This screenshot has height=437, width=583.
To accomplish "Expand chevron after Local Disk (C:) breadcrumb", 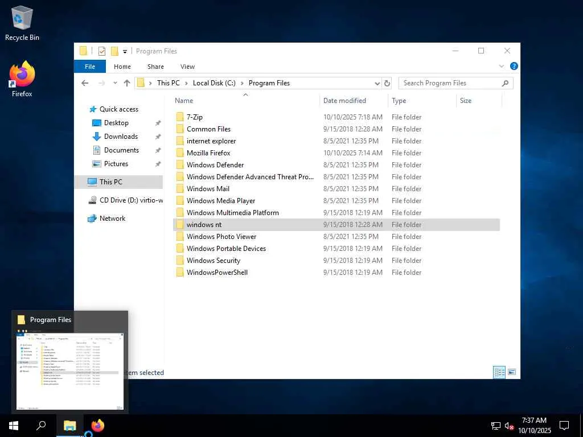I will click(x=242, y=83).
